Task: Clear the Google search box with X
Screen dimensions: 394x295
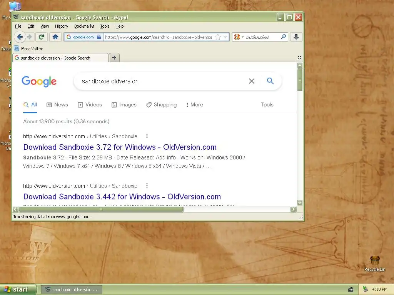Action: pyautogui.click(x=252, y=81)
